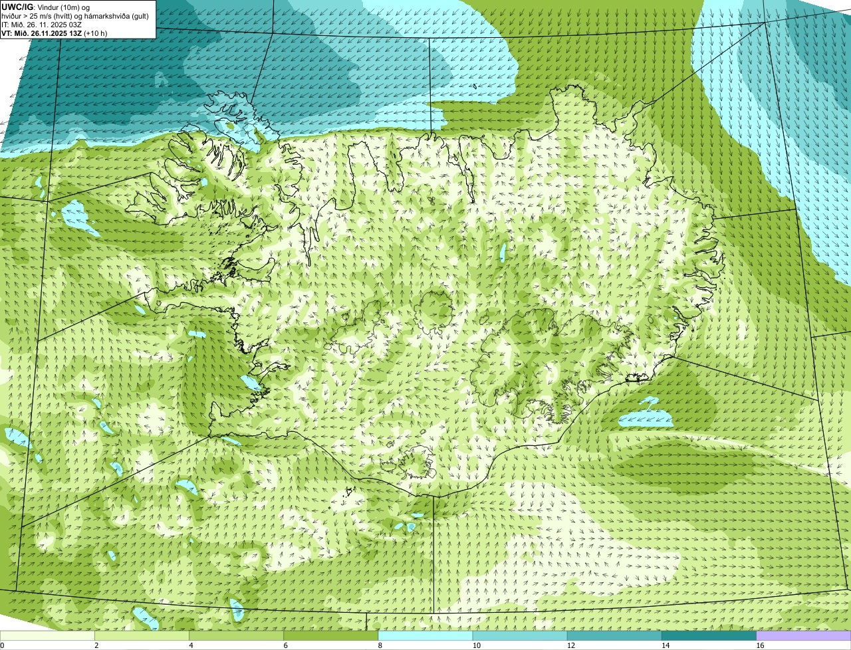Click the legend scale label '12'

click(x=571, y=645)
